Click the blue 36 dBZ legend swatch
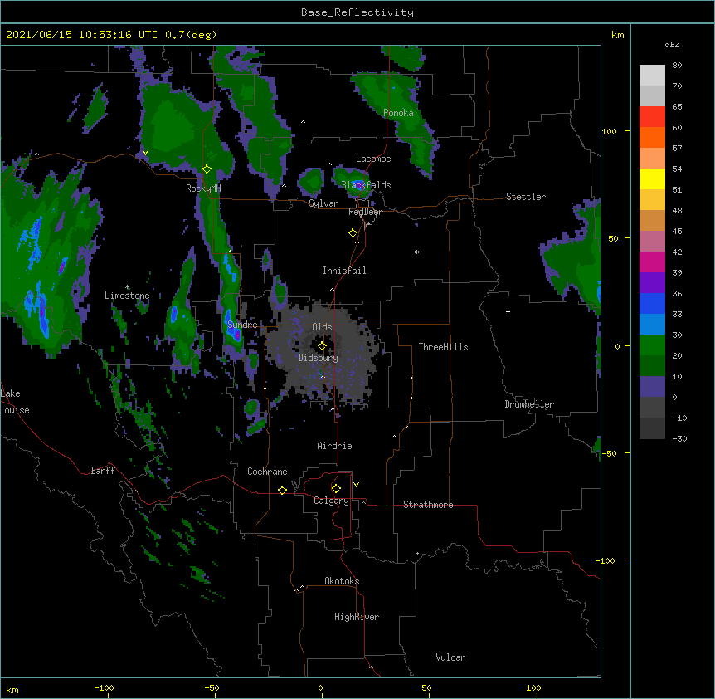The height and width of the screenshot is (699, 715). point(652,303)
